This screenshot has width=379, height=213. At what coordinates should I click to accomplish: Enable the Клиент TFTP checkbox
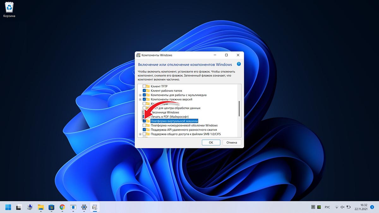tap(144, 86)
